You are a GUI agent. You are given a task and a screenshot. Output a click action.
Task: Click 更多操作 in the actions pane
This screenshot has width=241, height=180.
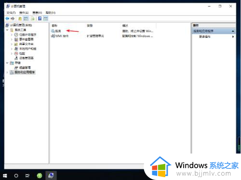point(204,37)
